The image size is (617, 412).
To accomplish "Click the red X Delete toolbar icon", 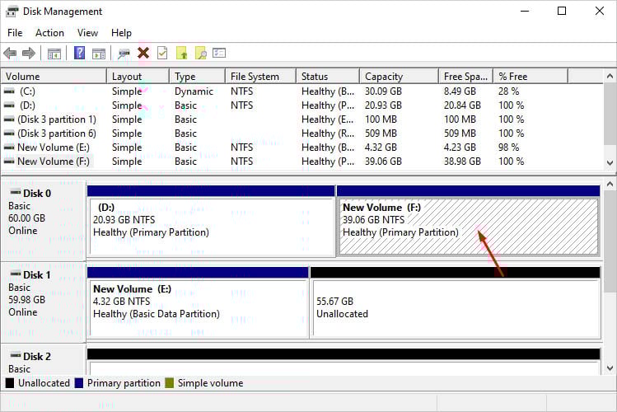I will pos(143,54).
